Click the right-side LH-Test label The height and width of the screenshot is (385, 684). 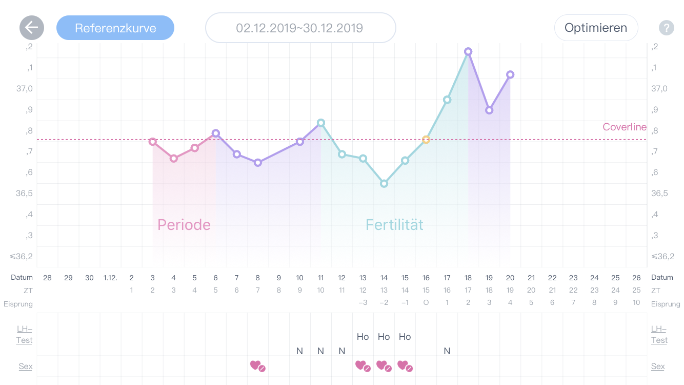pos(659,335)
